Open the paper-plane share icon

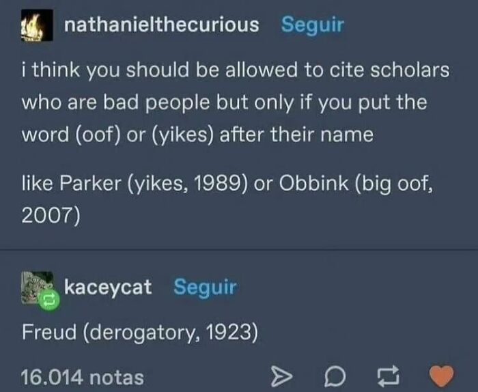pos(281,377)
